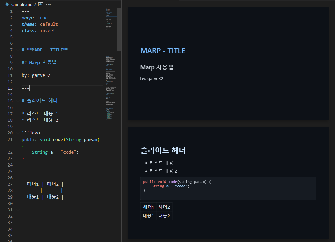
Task: Click the breadcrumb chevron after sample.md
Action: [x=35, y=4]
